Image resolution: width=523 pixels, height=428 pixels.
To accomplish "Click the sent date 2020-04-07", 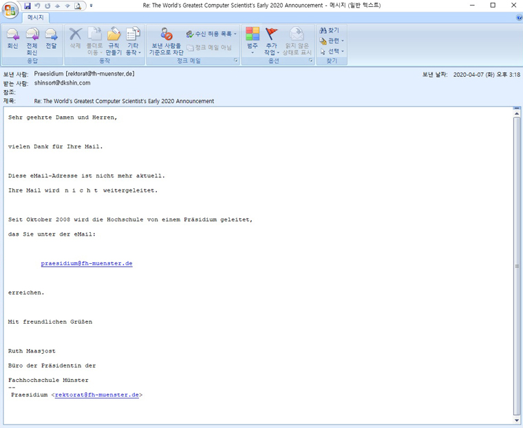I will [x=487, y=75].
